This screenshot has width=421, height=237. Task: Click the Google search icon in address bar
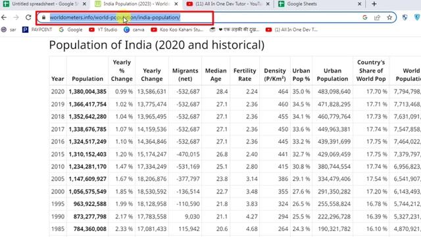click(364, 18)
